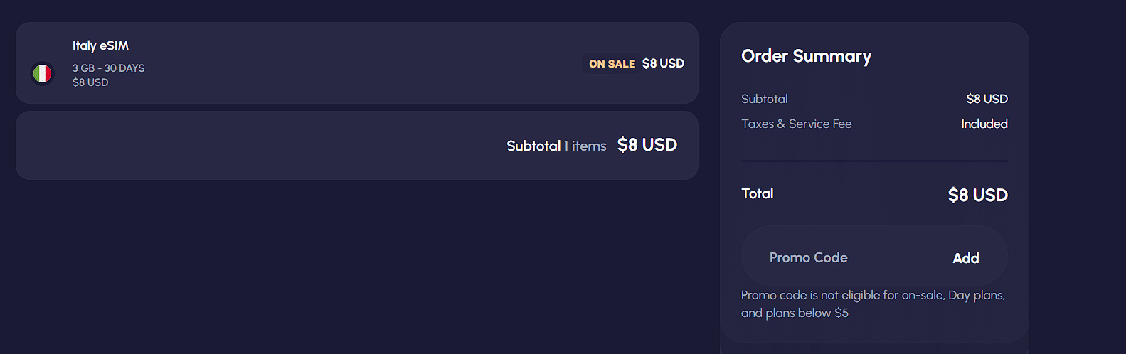Click the Subtotal 1 items label
Viewport: 1126px width, 354px height.
point(556,146)
